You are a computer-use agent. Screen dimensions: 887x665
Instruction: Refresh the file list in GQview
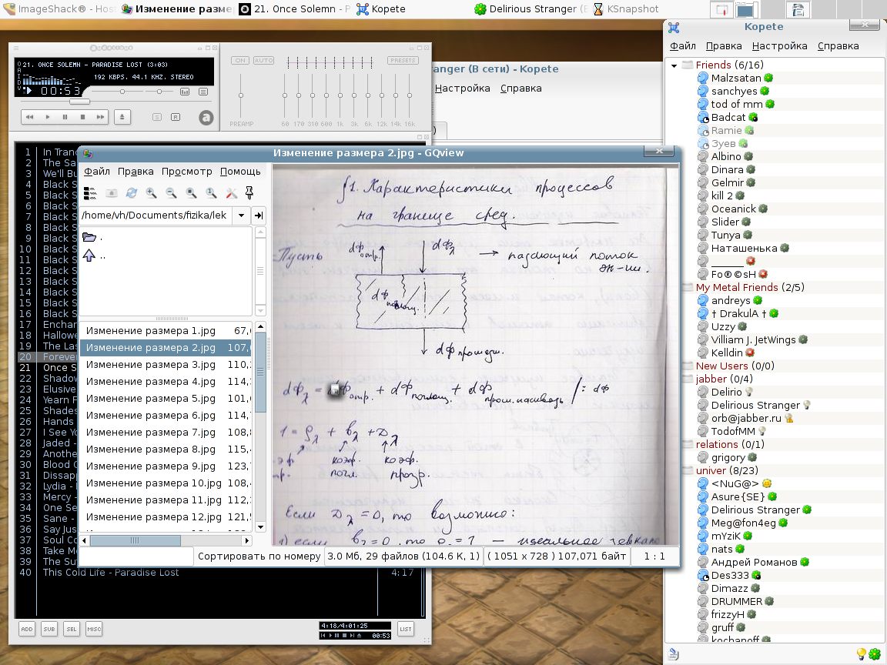[131, 193]
